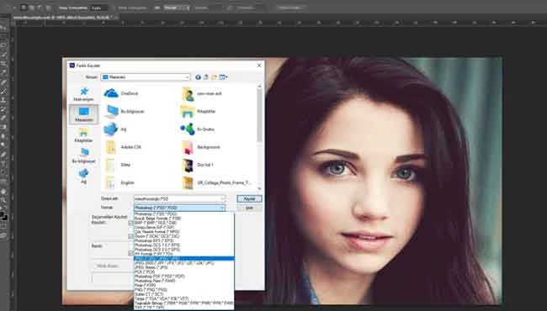This screenshot has height=311, width=547.
Task: Choose the highlighted JPEG format entry
Action: pos(183,258)
